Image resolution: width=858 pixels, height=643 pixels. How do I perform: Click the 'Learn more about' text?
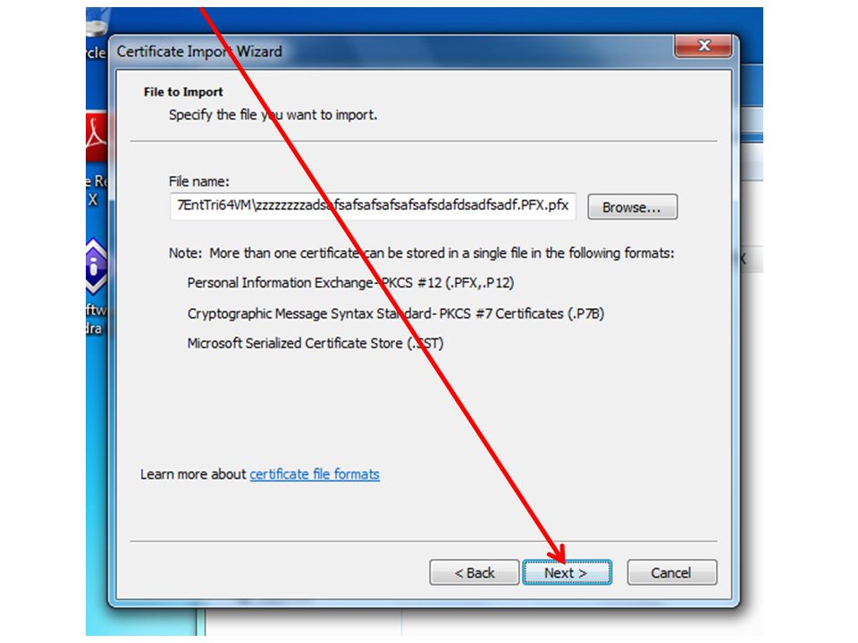(193, 474)
